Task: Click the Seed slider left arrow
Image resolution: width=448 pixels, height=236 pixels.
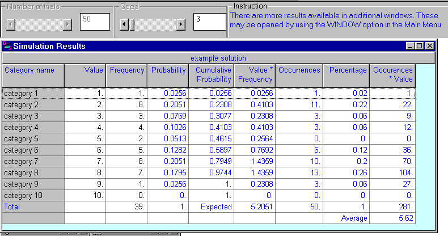Action: [x=124, y=24]
